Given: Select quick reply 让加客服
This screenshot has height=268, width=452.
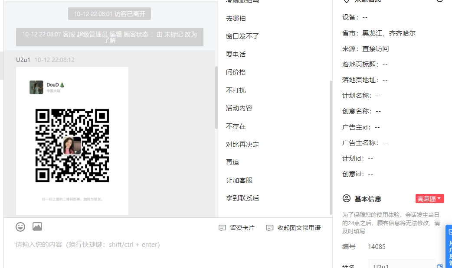Looking at the screenshot, I should click(x=239, y=181).
